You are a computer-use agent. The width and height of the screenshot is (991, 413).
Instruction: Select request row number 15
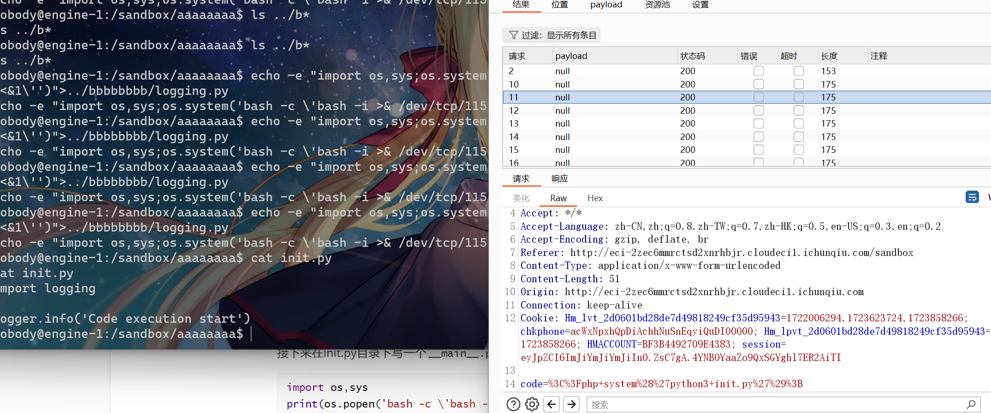click(x=747, y=150)
